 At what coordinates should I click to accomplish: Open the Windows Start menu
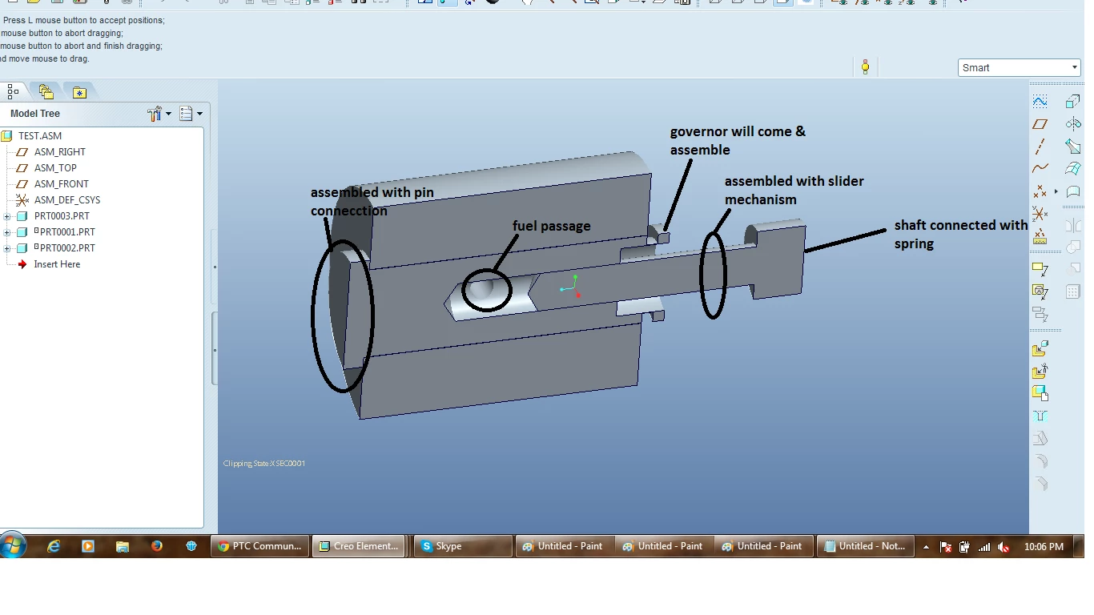coord(14,546)
